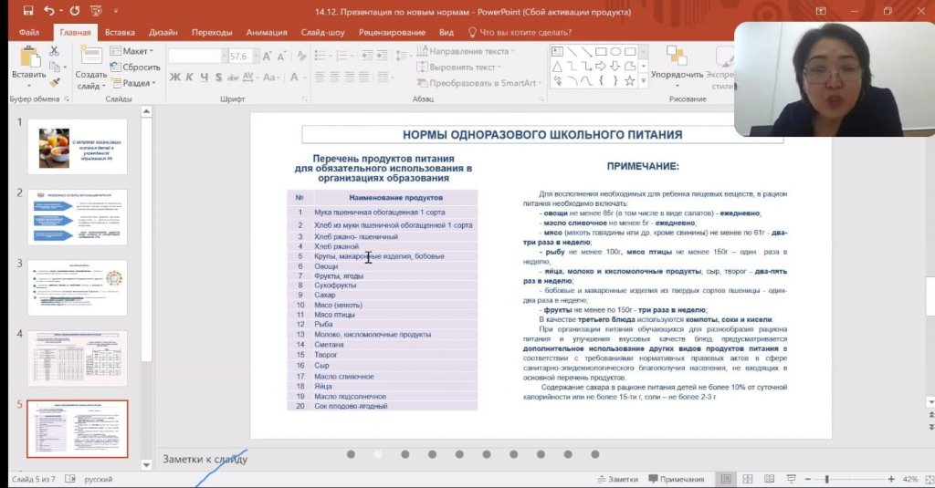The image size is (935, 488).
Task: Start slideshow from beginning icon in title bar
Action: click(96, 11)
